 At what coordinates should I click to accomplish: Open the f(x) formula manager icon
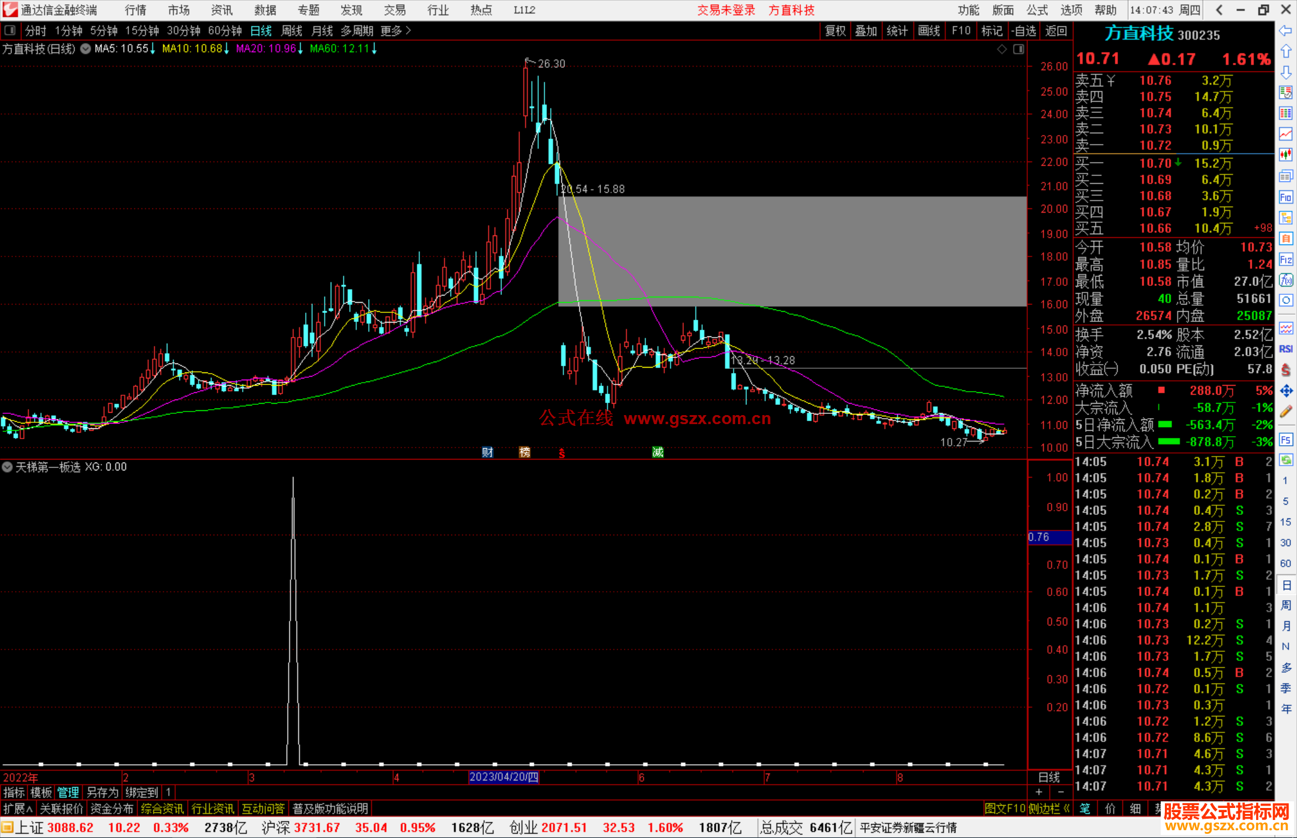[1286, 280]
